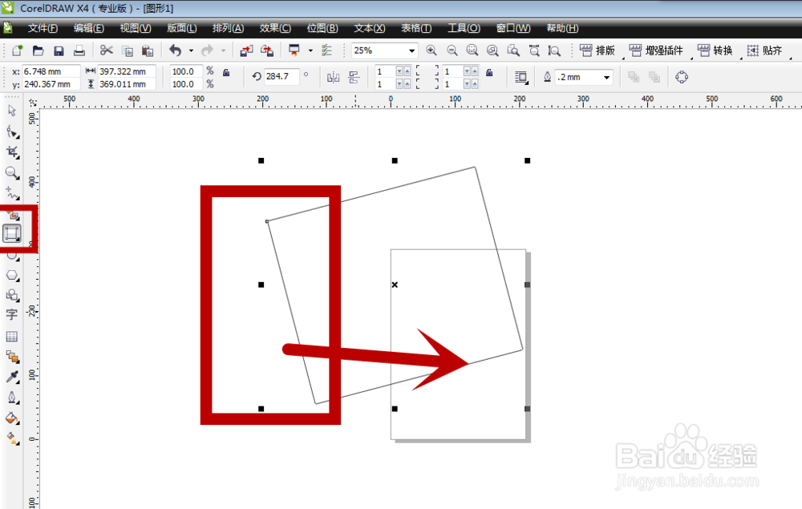802x509 pixels.
Task: Select the Basic Shapes tool
Action: [12, 295]
